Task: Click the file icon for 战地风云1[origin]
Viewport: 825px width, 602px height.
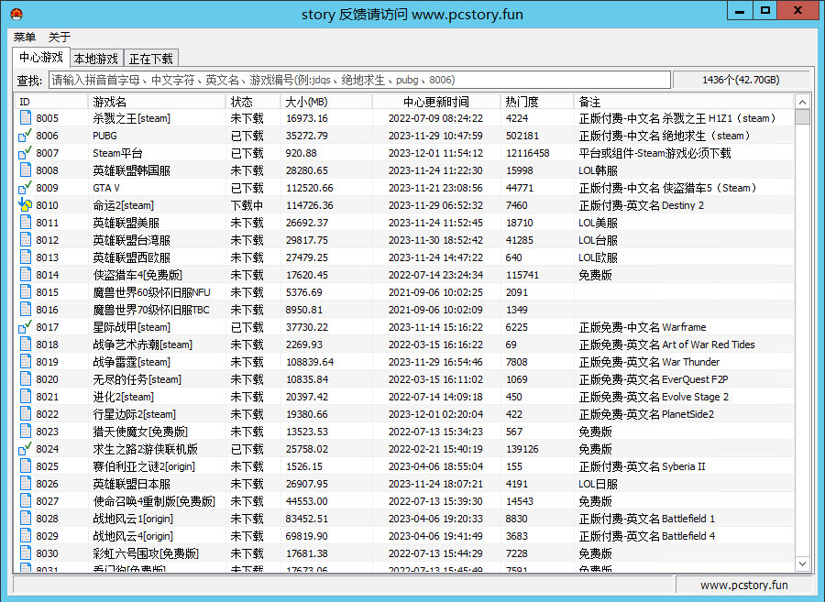Action: 26,518
